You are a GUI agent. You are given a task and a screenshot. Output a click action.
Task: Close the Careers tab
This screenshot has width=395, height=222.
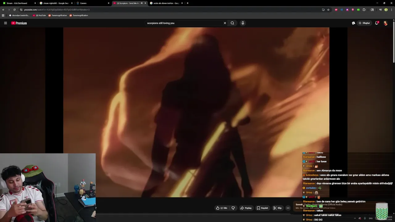click(109, 3)
